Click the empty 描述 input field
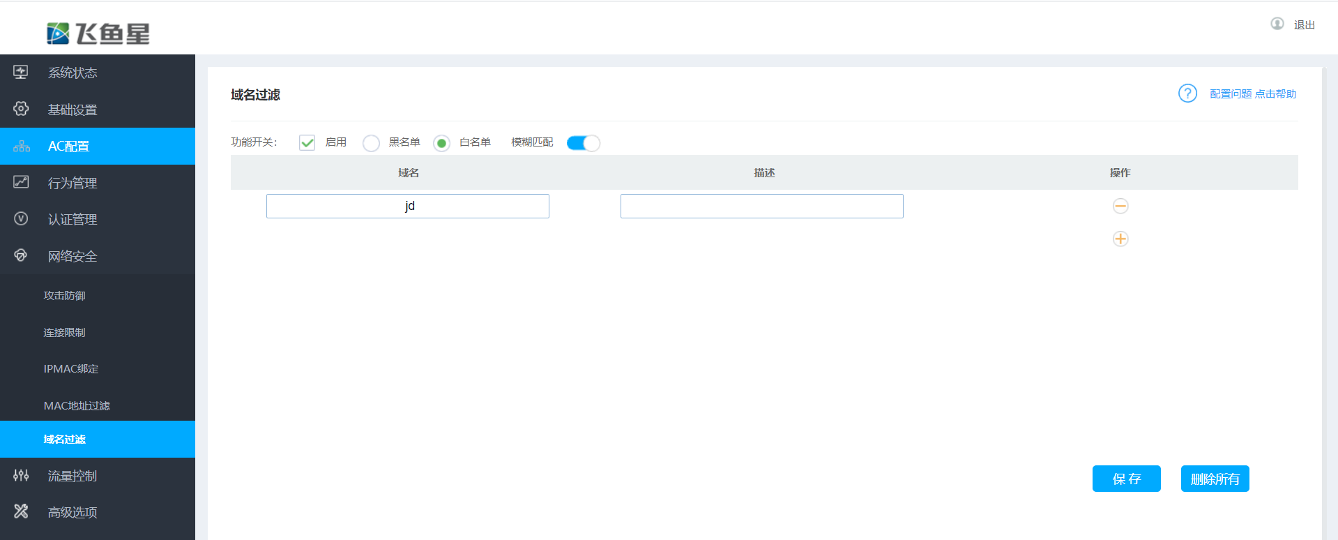Screen dimensions: 1338x540 click(761, 207)
